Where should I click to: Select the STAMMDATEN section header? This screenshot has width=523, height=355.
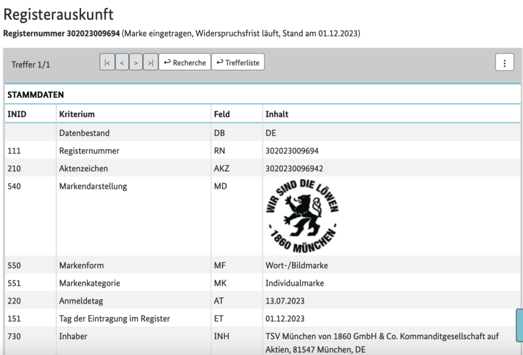click(x=35, y=95)
